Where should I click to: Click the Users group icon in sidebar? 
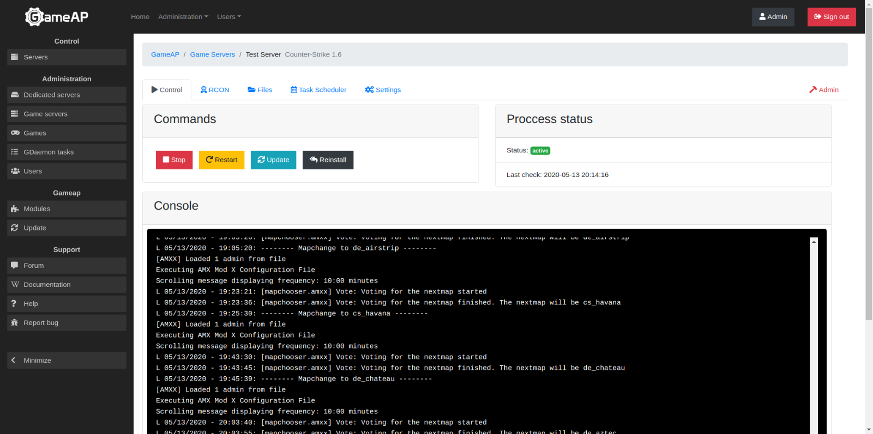[15, 171]
